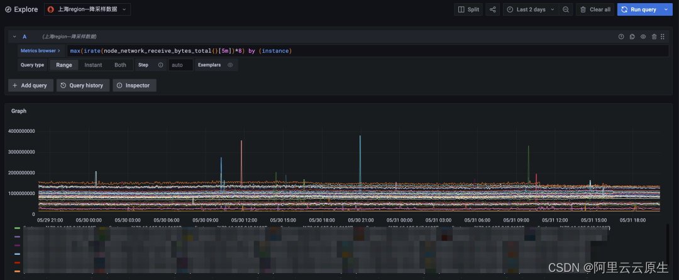Image resolution: width=679 pixels, height=280 pixels.
Task: Click the 05/30 21:00 x-axis label
Action: tap(360, 220)
